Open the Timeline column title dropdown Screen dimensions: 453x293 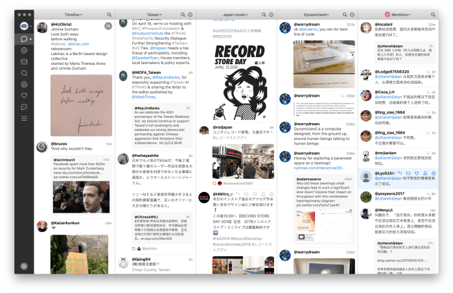coord(73,14)
